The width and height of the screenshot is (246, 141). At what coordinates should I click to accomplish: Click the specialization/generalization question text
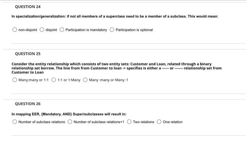(x=115, y=16)
